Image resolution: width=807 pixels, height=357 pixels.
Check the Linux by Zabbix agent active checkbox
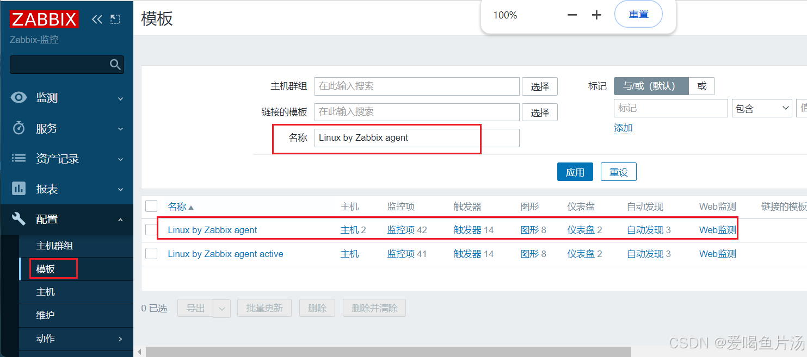coord(151,254)
